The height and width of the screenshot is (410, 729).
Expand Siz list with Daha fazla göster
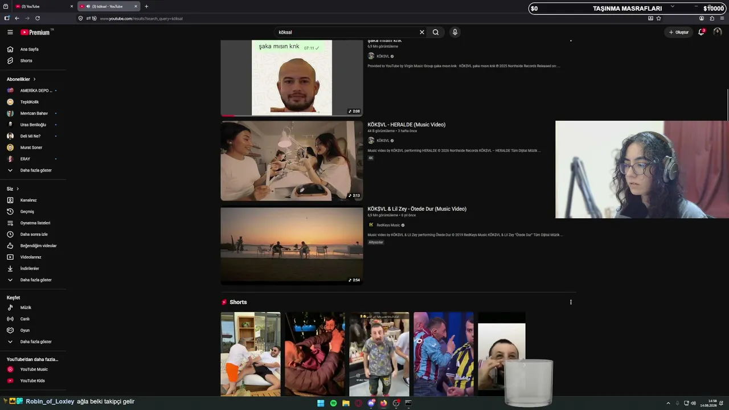click(x=33, y=280)
